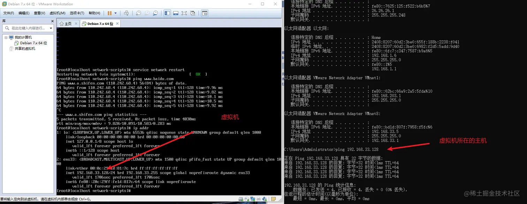Open the message log note icon

tap(273, 199)
